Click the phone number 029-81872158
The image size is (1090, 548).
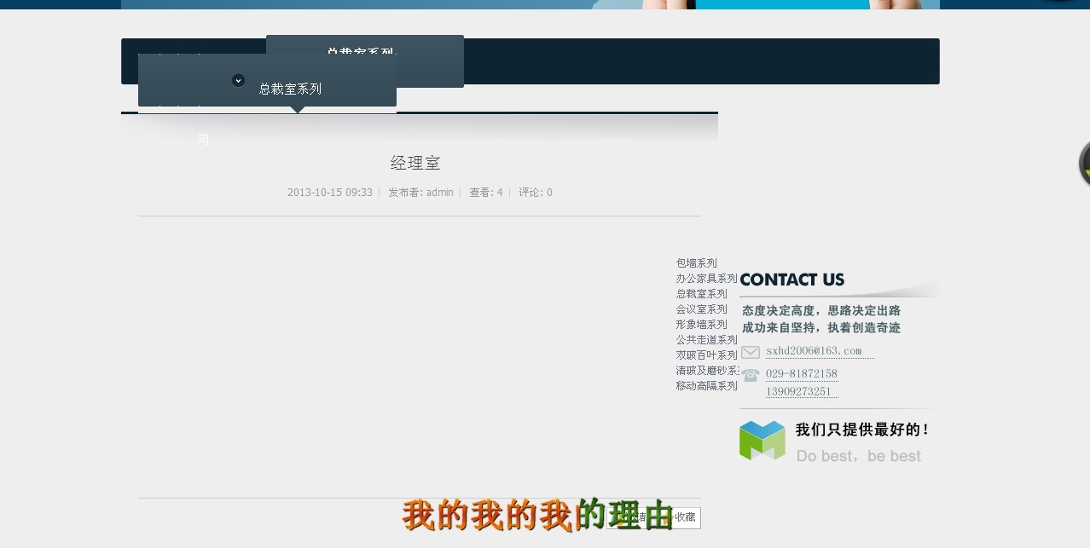[802, 373]
